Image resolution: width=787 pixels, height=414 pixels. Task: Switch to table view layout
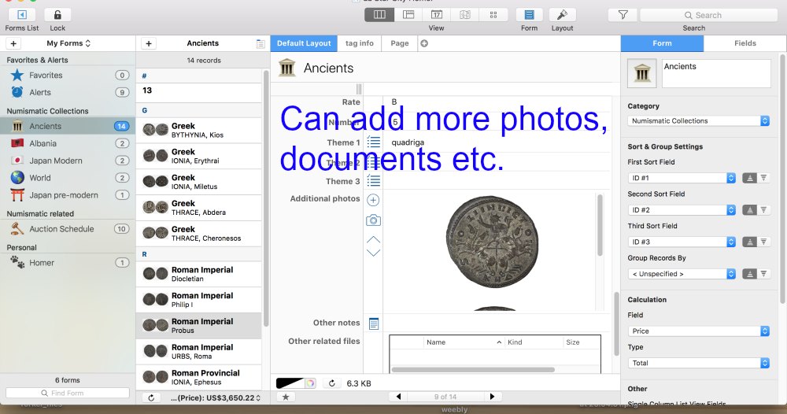(408, 15)
